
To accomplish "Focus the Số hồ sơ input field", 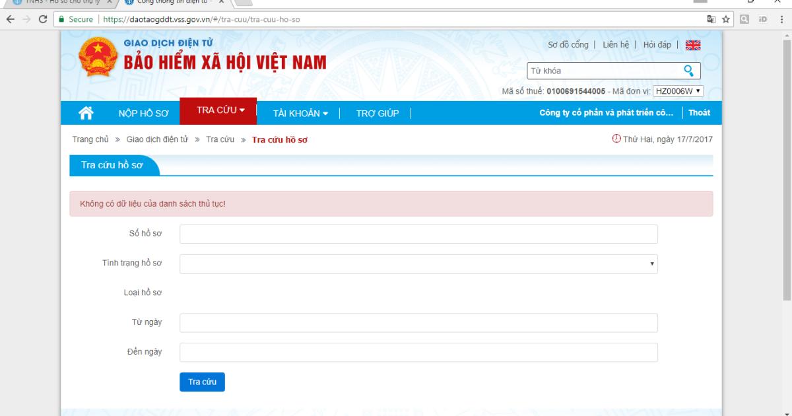I will click(x=418, y=234).
